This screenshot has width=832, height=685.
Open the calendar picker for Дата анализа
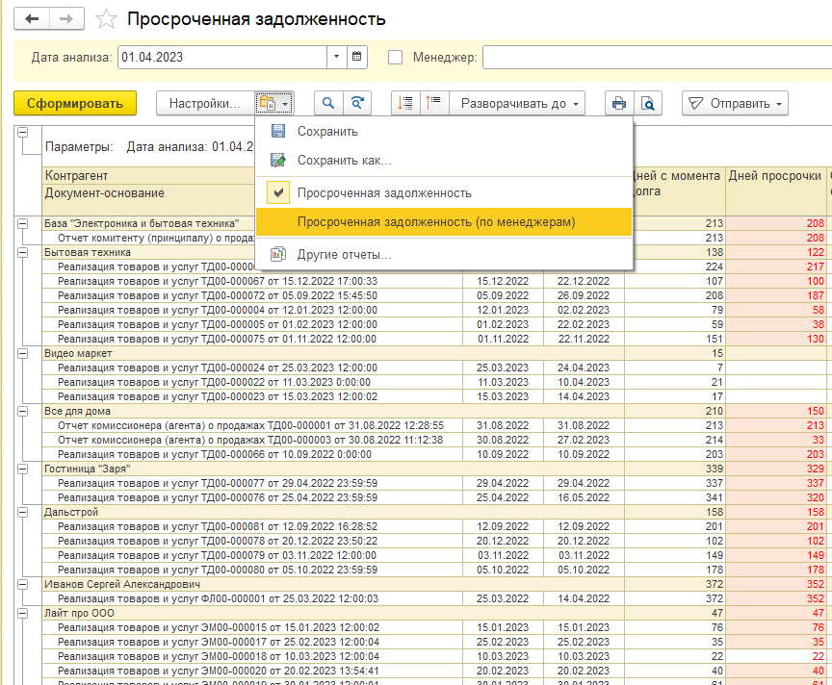[x=356, y=57]
